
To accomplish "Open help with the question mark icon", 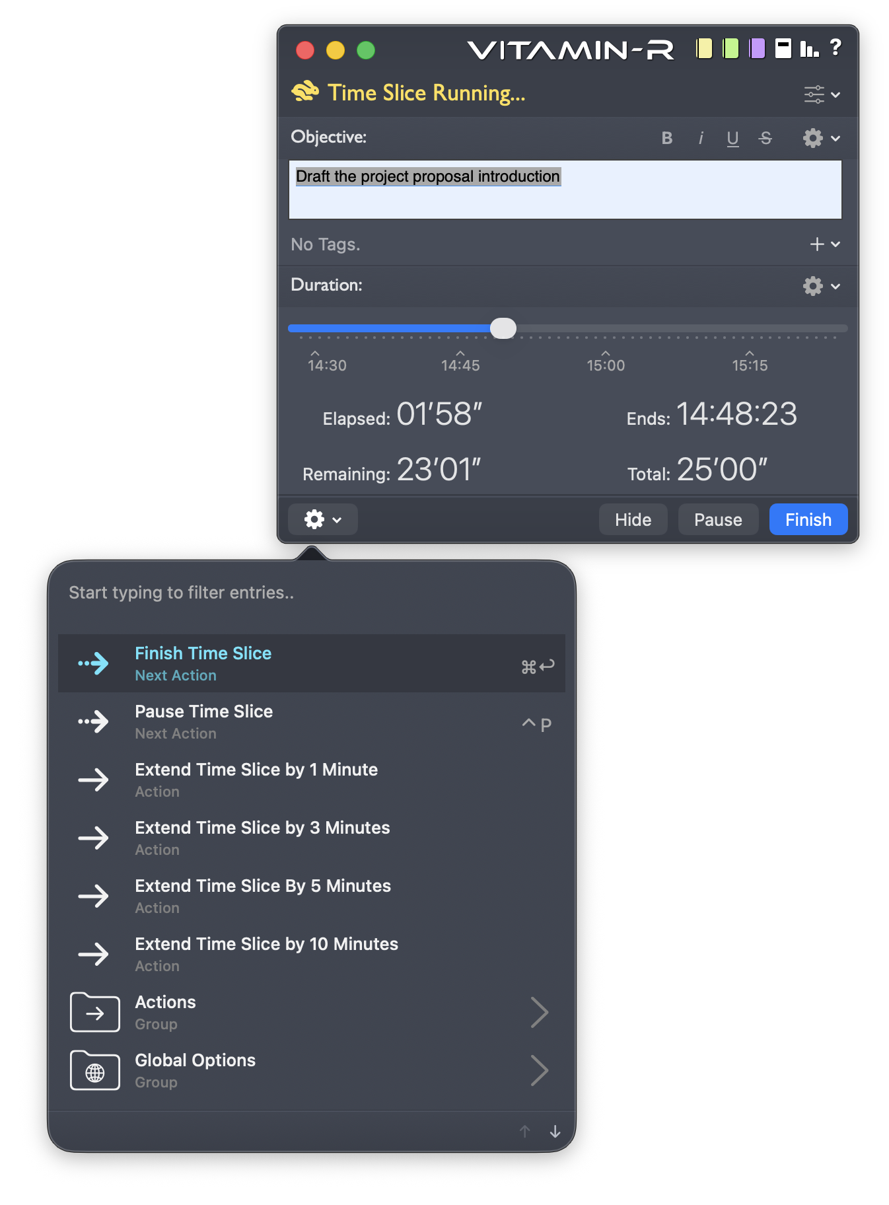I will (x=836, y=48).
